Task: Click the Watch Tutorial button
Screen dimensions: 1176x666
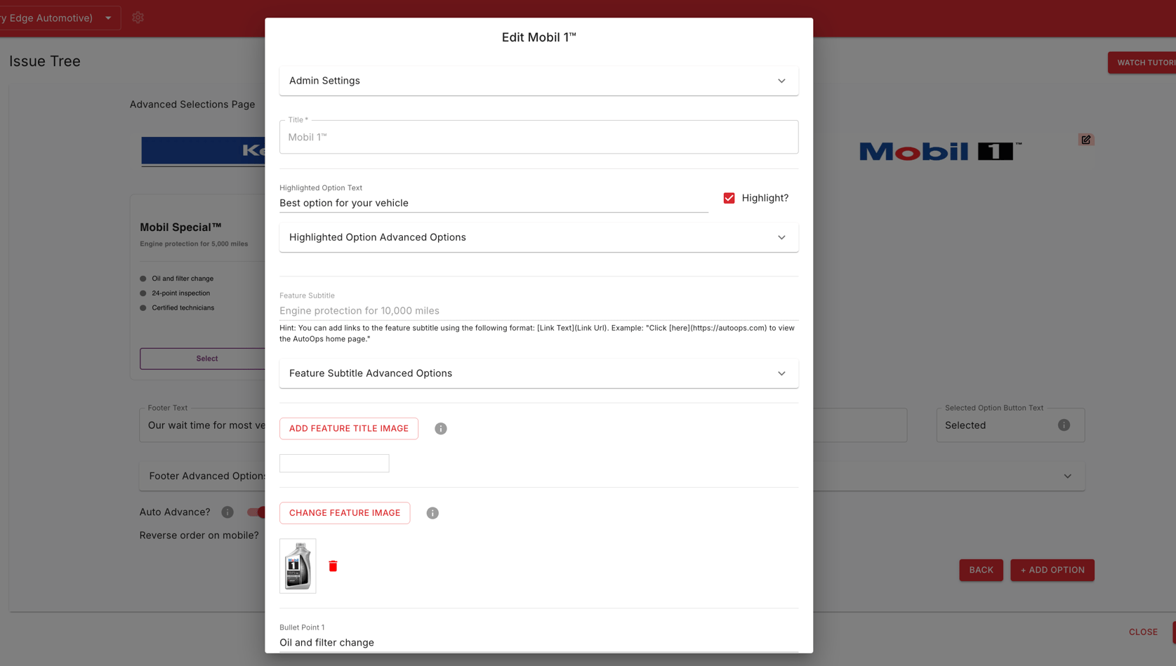Action: click(1143, 62)
